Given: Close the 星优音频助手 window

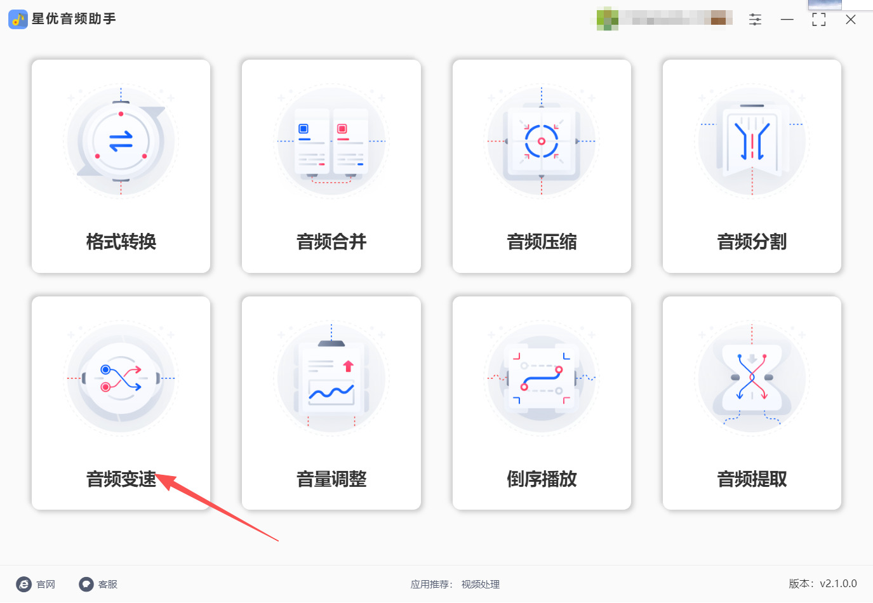Looking at the screenshot, I should coord(851,20).
